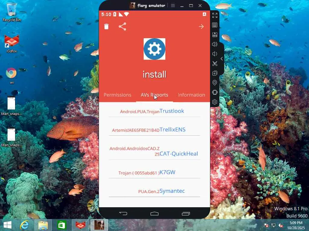Select the second titan_snaps desktop file
The image size is (309, 231).
(11, 137)
